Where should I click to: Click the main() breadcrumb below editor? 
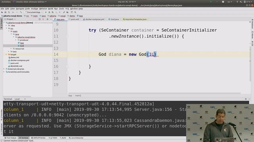click(78, 95)
